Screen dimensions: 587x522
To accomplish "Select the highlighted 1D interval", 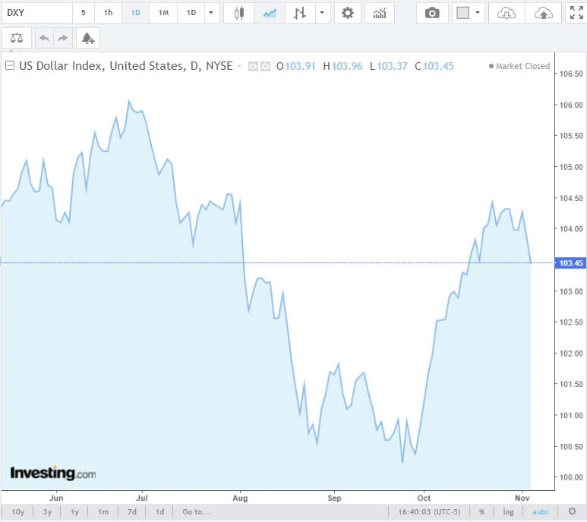I will (x=135, y=13).
